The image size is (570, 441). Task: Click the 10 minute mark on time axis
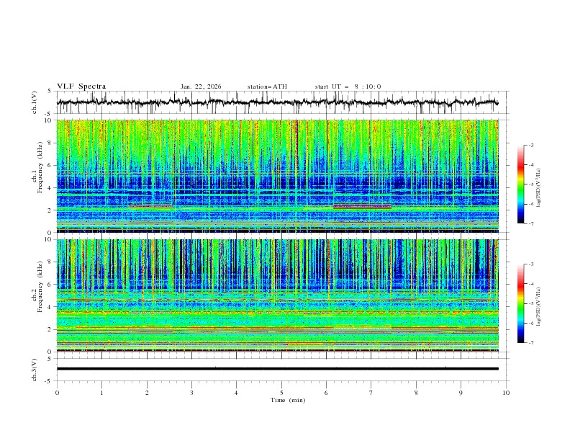click(x=506, y=392)
